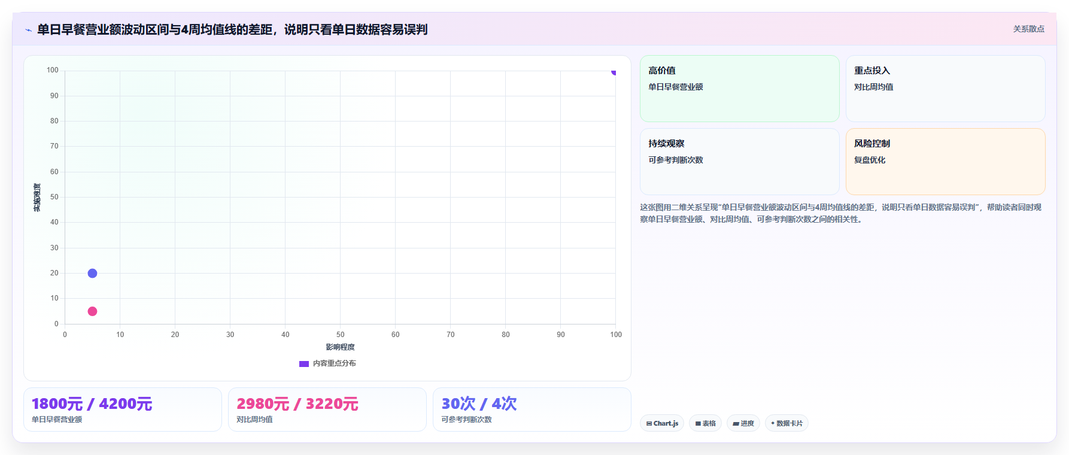Click 可参考判断次数 text in 持续观察 card
Image resolution: width=1069 pixels, height=455 pixels.
click(x=675, y=160)
